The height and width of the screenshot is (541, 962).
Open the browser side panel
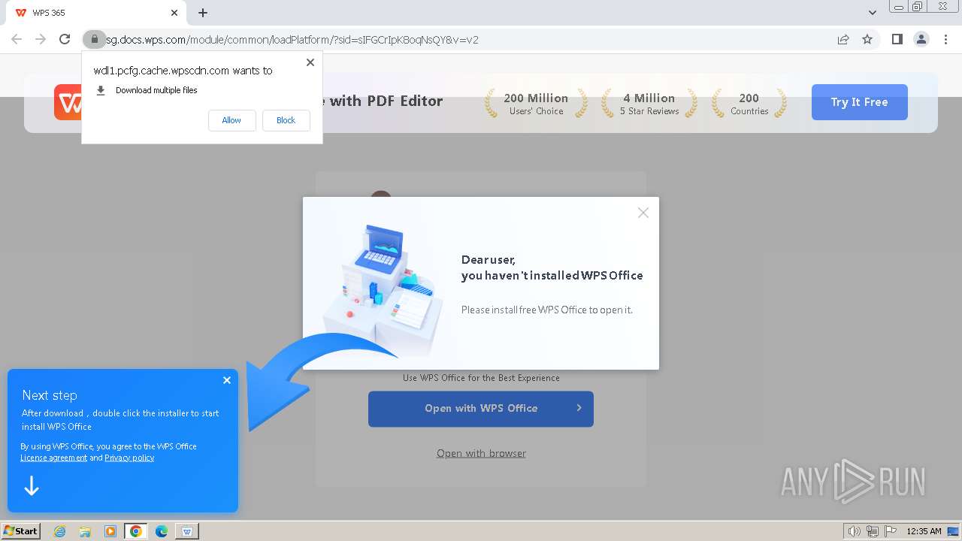(x=897, y=39)
